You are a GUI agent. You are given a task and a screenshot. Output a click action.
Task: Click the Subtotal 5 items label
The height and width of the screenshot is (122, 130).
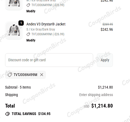18,87
